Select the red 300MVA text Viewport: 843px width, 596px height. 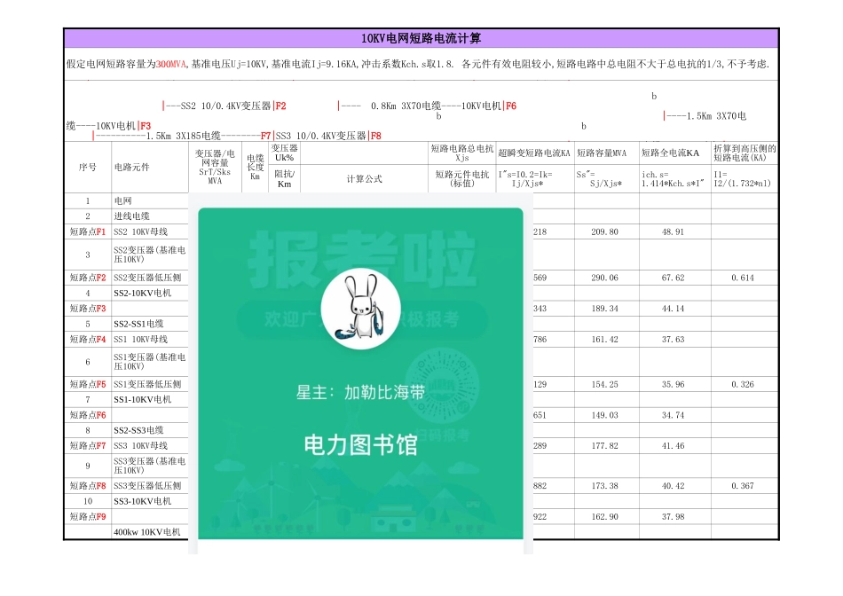[x=169, y=63]
